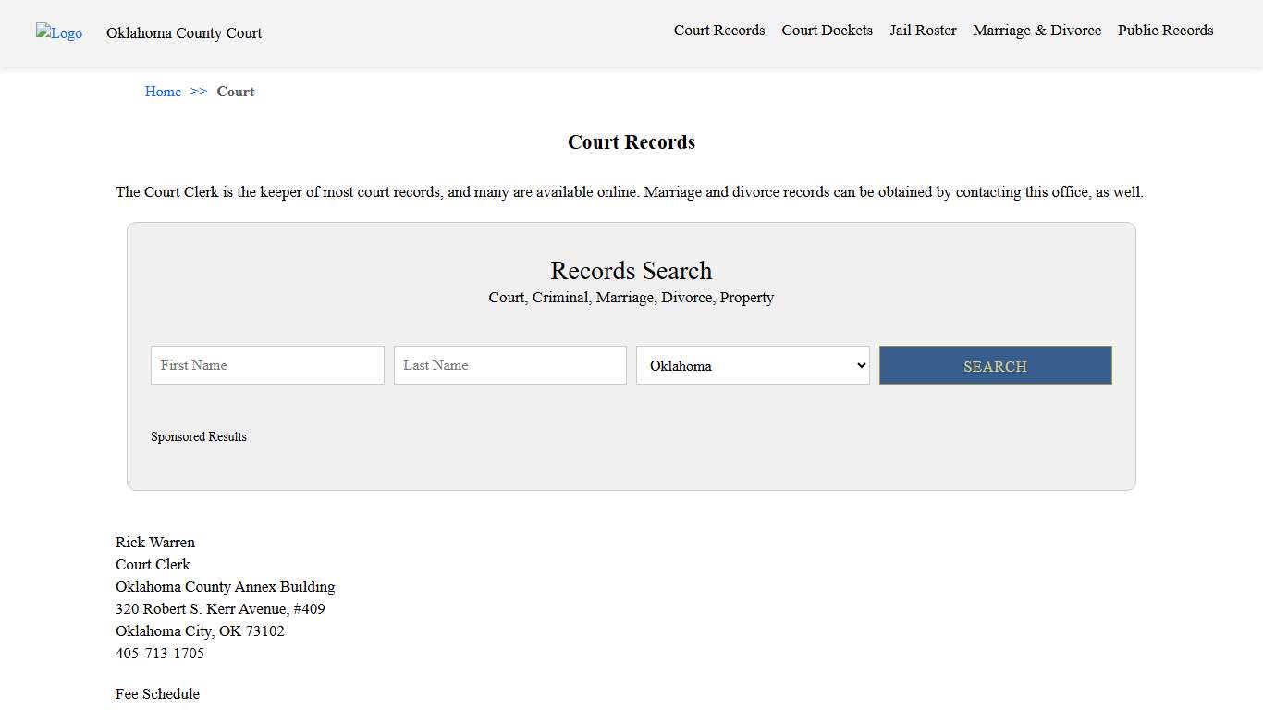
Task: Click inside the First Name field
Action: 266,365
